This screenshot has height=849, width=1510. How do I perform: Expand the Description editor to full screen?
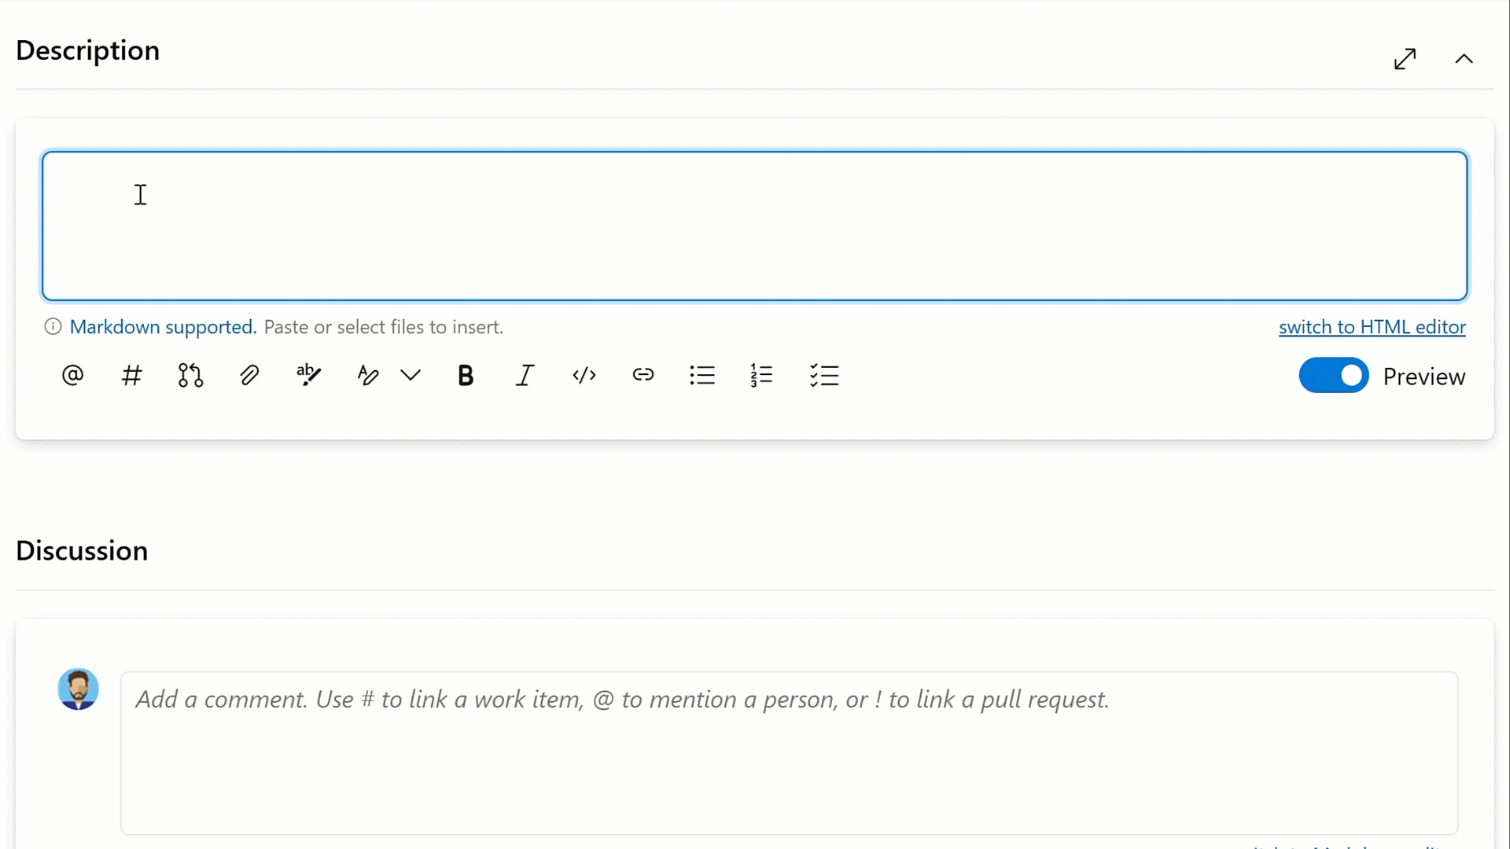(x=1405, y=58)
